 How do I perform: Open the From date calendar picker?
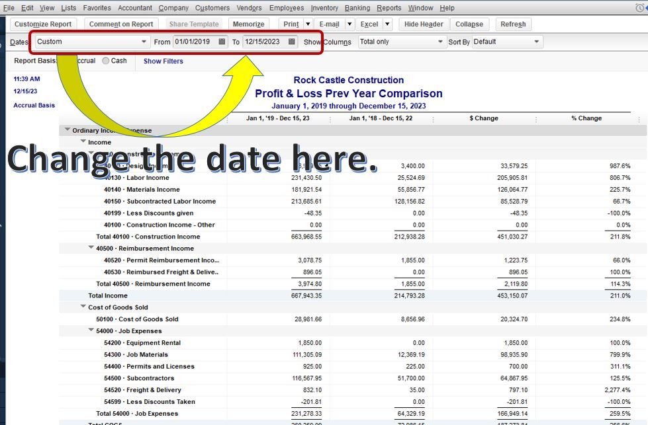(x=222, y=42)
